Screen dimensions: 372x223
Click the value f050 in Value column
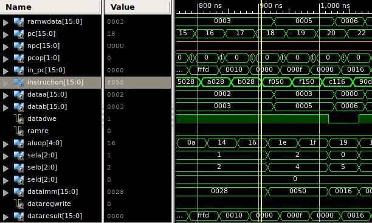(115, 83)
